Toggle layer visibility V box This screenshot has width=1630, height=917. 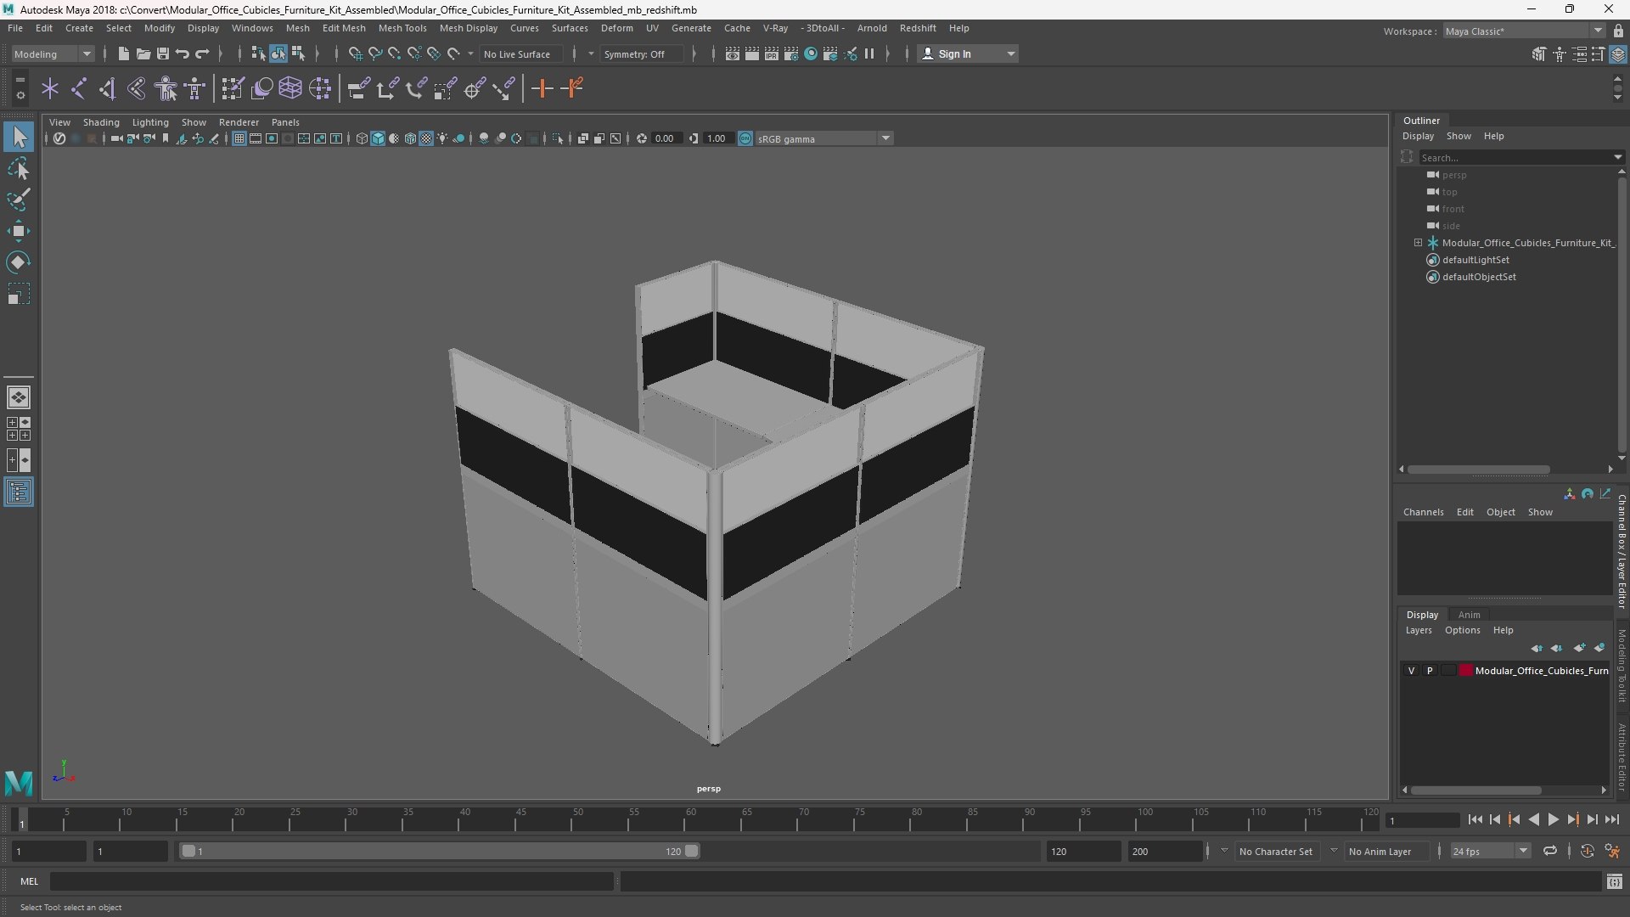point(1411,671)
